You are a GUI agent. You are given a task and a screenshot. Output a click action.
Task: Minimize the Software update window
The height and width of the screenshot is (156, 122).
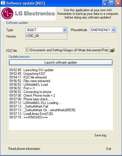pos(105,3)
